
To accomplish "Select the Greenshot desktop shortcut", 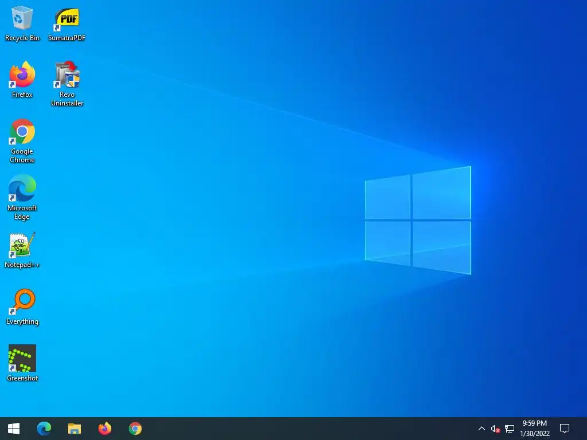I will [22, 363].
